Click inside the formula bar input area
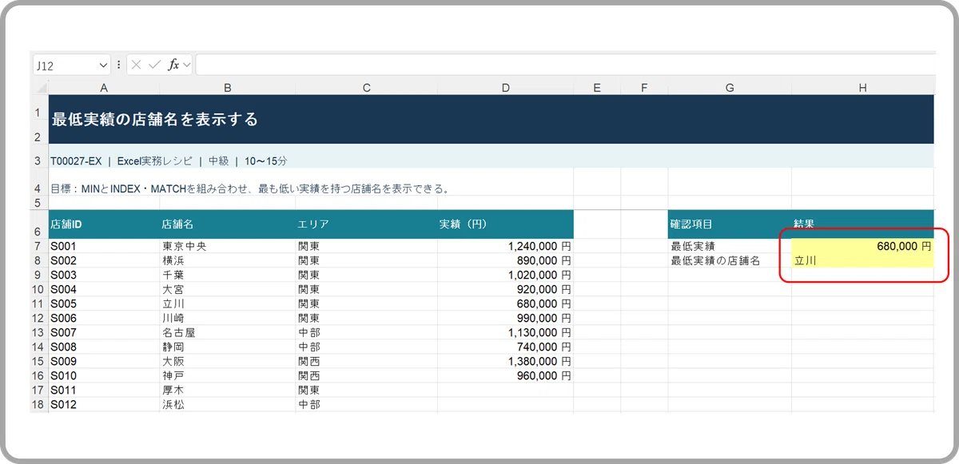 click(564, 65)
